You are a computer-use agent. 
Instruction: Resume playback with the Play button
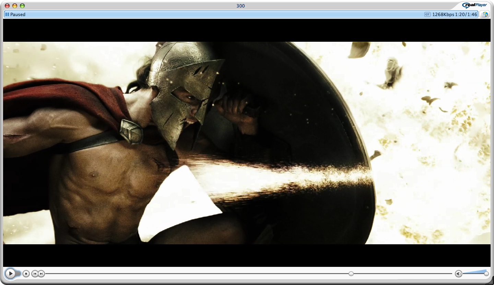tap(11, 273)
